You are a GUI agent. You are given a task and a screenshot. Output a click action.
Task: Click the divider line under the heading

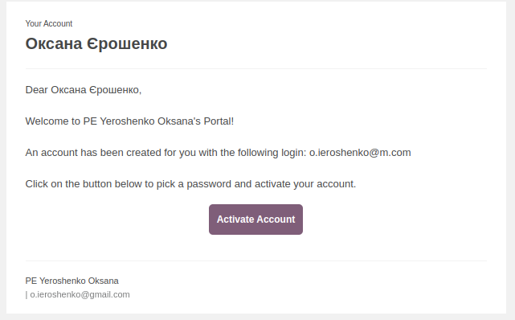pos(255,68)
